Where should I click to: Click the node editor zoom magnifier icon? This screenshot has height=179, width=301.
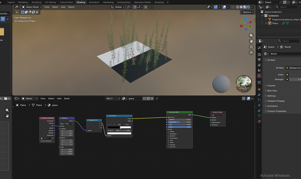tap(7, 110)
